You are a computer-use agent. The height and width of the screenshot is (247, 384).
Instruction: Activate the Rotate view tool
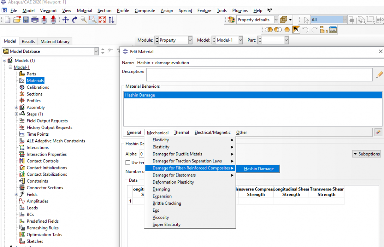pos(75,19)
